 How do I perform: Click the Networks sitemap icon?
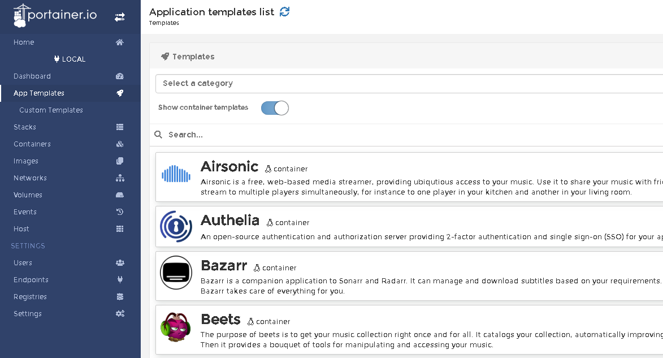coord(119,178)
